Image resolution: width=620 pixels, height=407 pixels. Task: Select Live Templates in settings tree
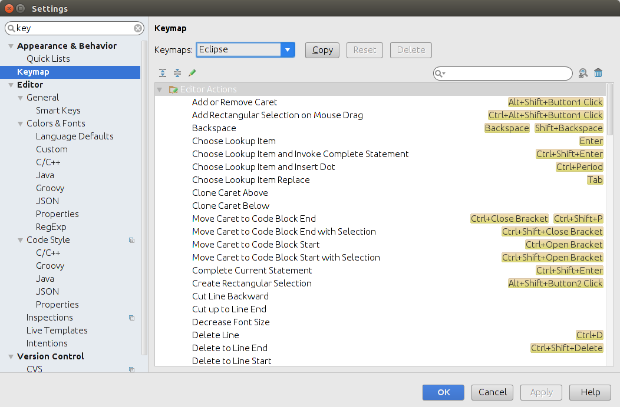click(x=57, y=331)
